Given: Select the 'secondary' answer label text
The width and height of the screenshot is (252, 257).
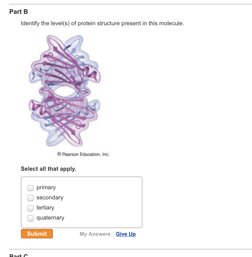Looking at the screenshot, I should [50, 198].
